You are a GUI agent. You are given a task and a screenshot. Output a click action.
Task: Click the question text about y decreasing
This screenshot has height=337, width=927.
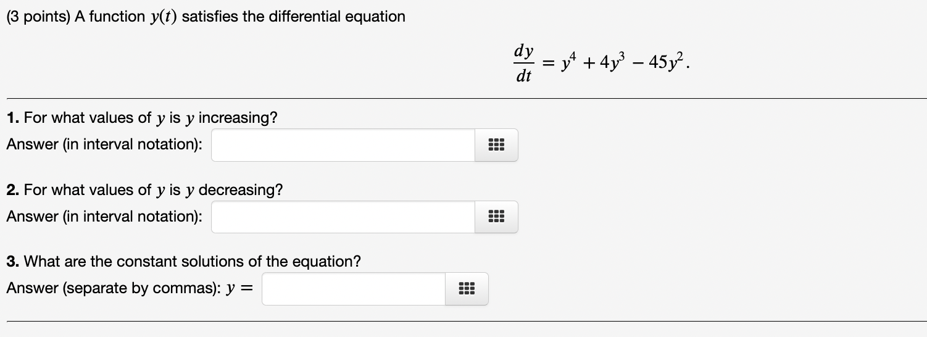pyautogui.click(x=153, y=189)
